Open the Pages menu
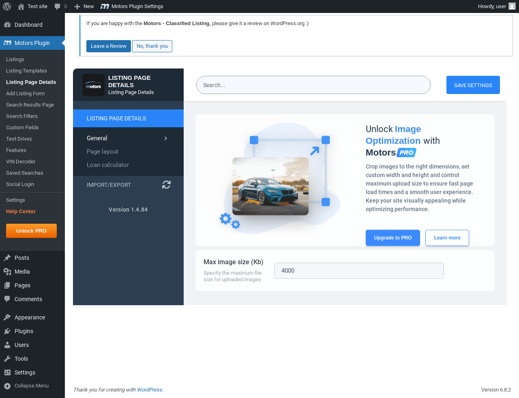Image resolution: width=519 pixels, height=398 pixels. click(x=32, y=285)
